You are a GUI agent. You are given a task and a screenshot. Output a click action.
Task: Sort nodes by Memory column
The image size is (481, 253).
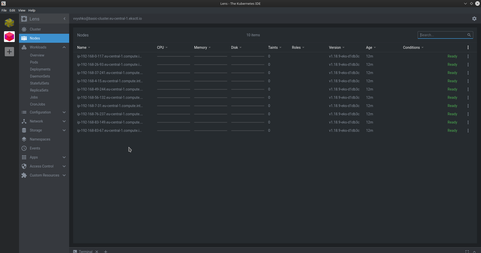click(x=202, y=47)
